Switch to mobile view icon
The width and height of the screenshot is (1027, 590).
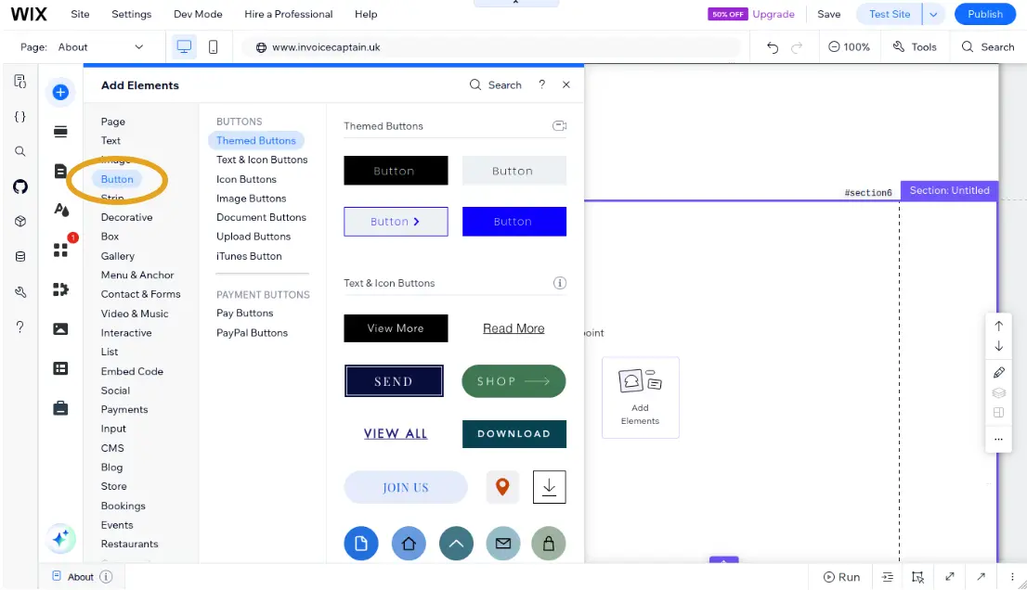tap(213, 47)
